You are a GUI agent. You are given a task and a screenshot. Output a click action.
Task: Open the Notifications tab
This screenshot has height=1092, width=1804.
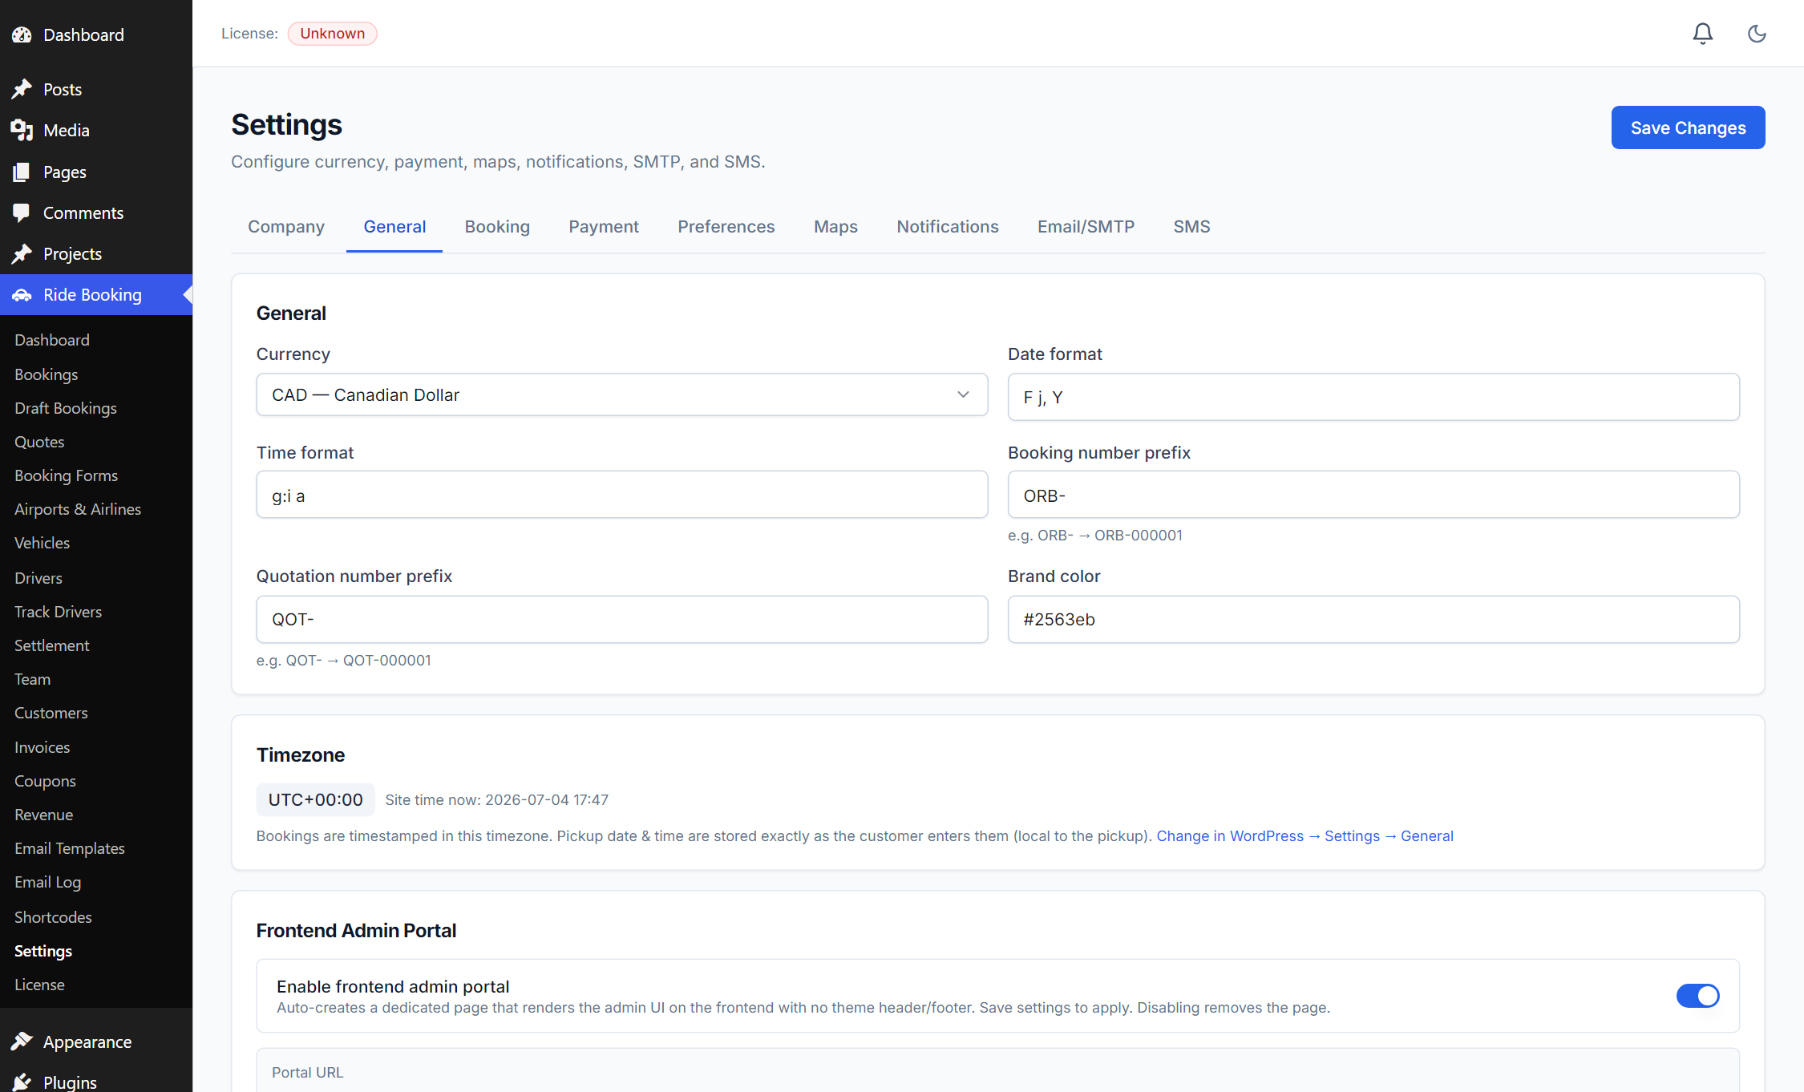tap(948, 227)
